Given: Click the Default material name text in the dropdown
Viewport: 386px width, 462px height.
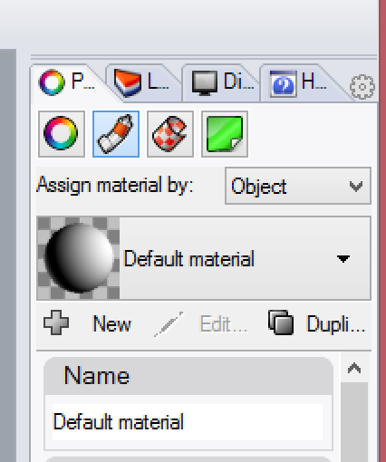Looking at the screenshot, I should point(189,259).
